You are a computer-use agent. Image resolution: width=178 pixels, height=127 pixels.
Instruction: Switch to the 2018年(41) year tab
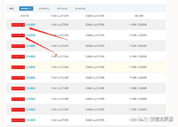coord(44,8)
